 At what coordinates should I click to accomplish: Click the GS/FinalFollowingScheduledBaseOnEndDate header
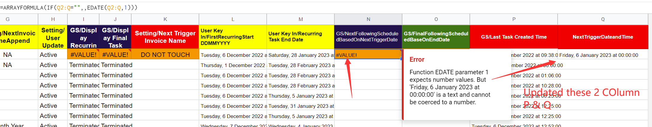pyautogui.click(x=436, y=37)
